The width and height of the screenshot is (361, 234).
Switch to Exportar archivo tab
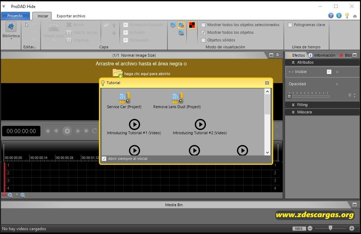71,16
